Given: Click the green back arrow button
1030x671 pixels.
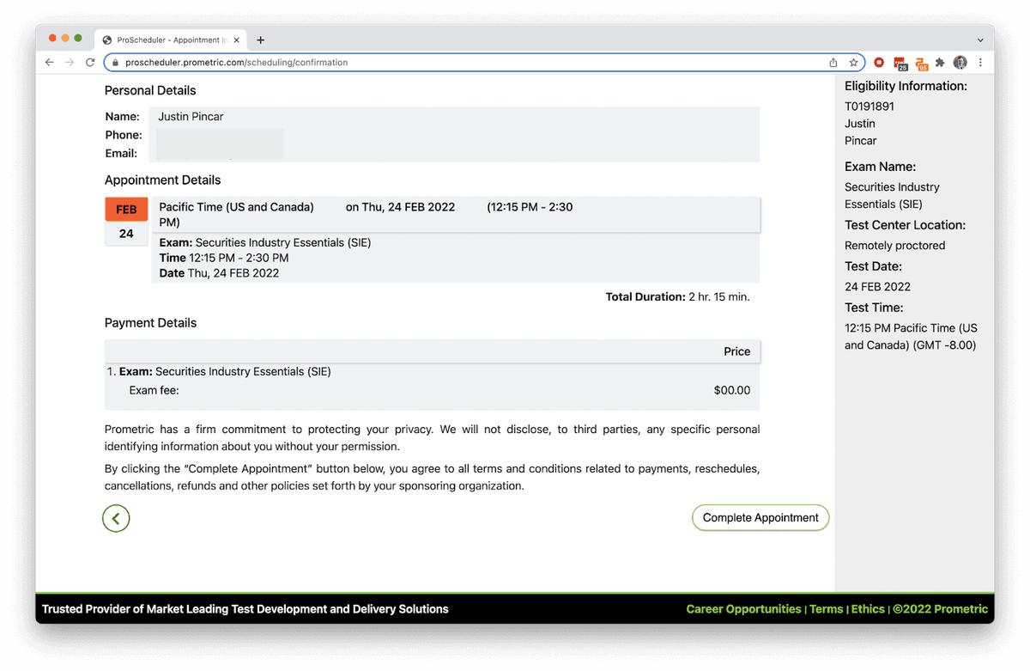Looking at the screenshot, I should [116, 518].
